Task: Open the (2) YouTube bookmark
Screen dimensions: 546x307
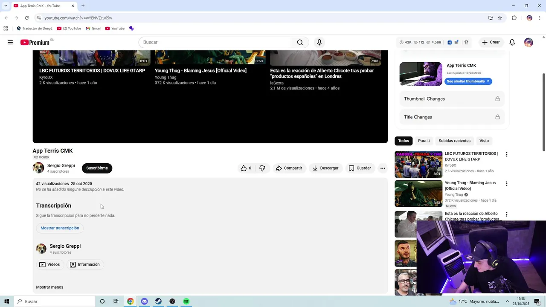Action: point(69,29)
